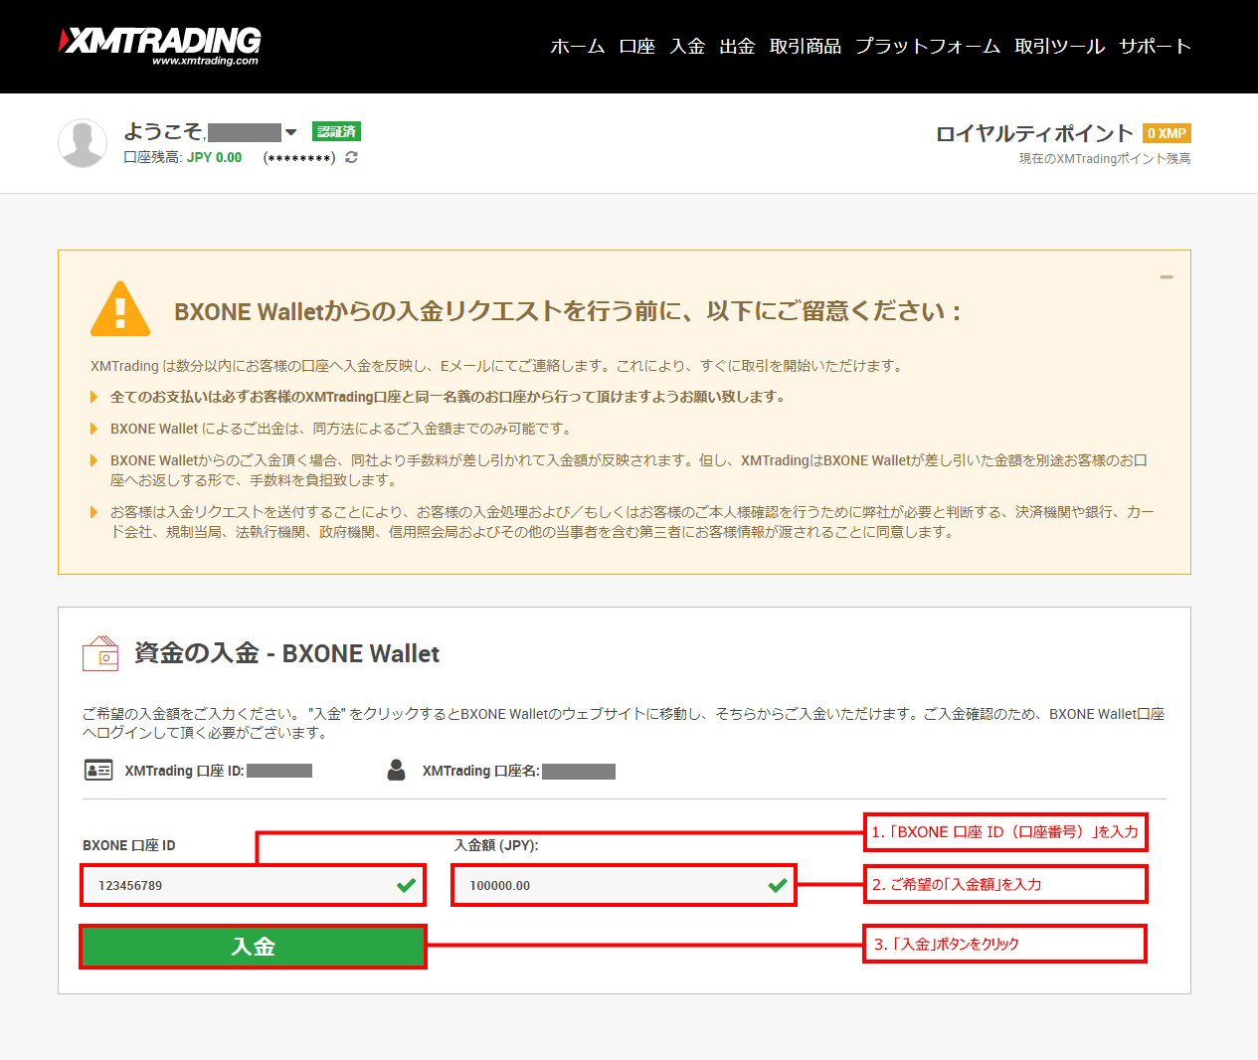Collapse the BXONE Wallet notice box
Screen dimensions: 1258x1060
point(1167,277)
